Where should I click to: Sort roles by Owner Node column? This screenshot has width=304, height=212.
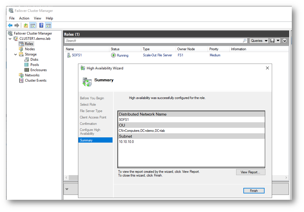tap(186, 49)
